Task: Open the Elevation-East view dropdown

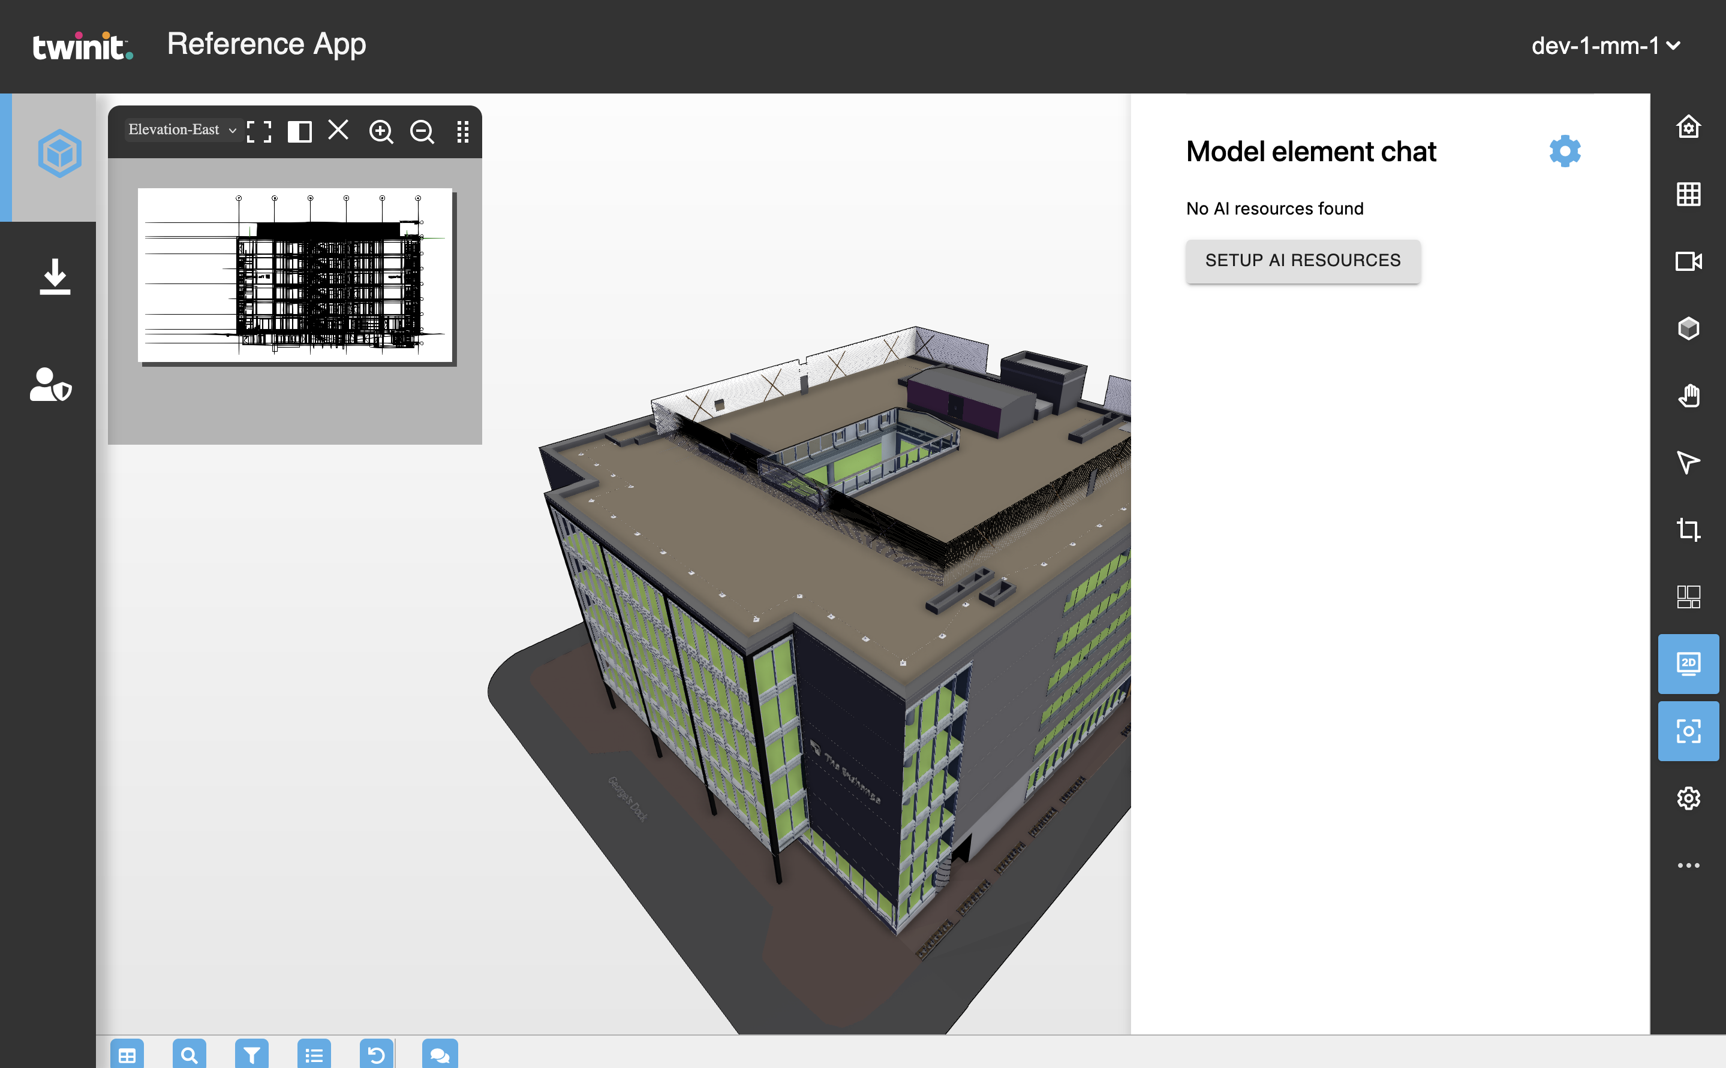Action: click(x=182, y=130)
